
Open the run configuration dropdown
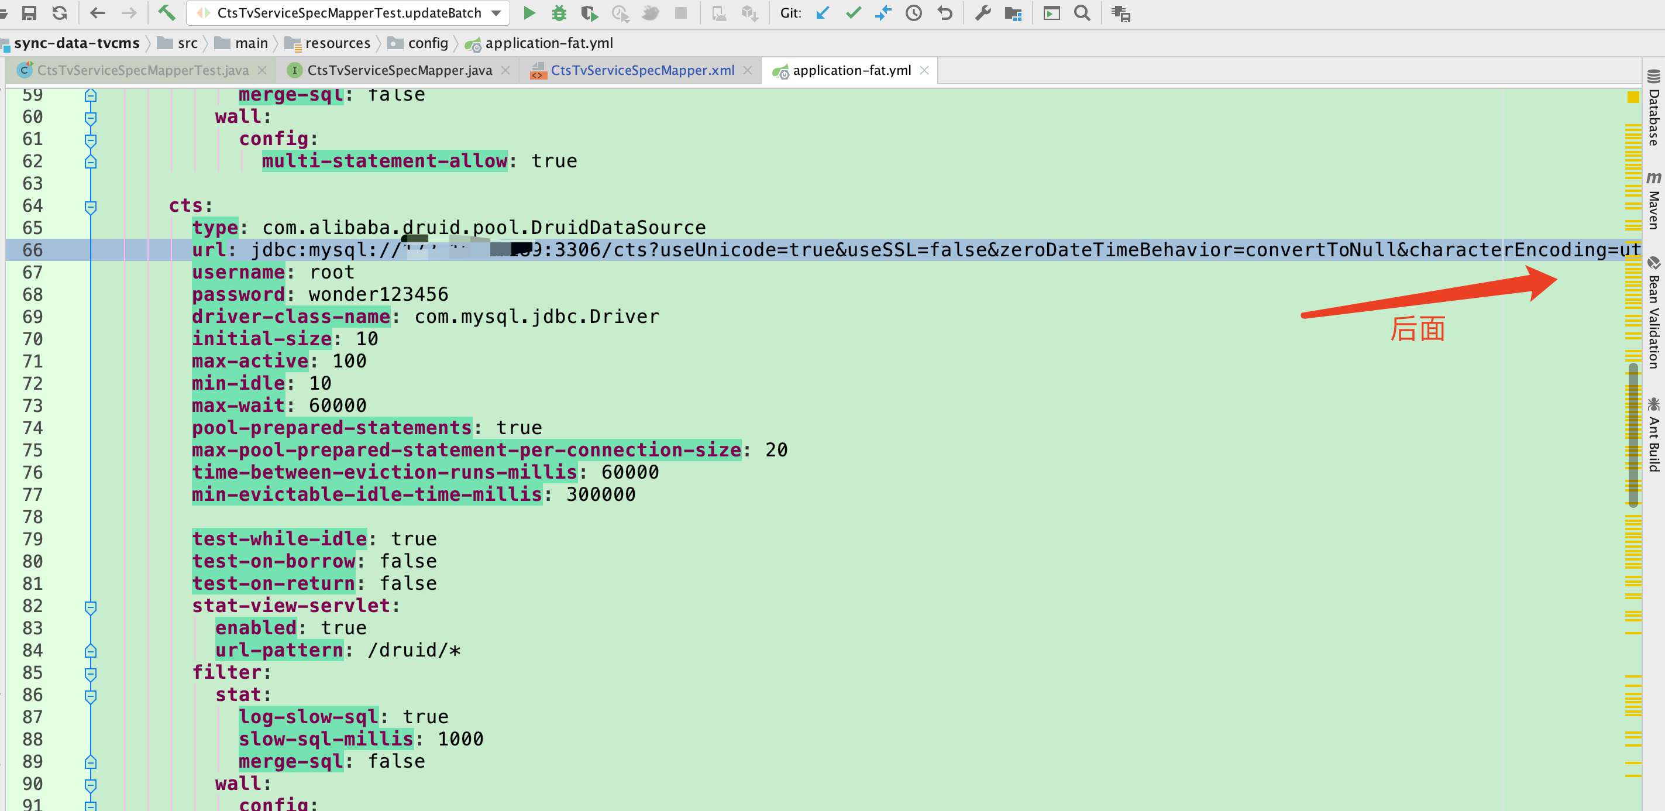pos(496,13)
